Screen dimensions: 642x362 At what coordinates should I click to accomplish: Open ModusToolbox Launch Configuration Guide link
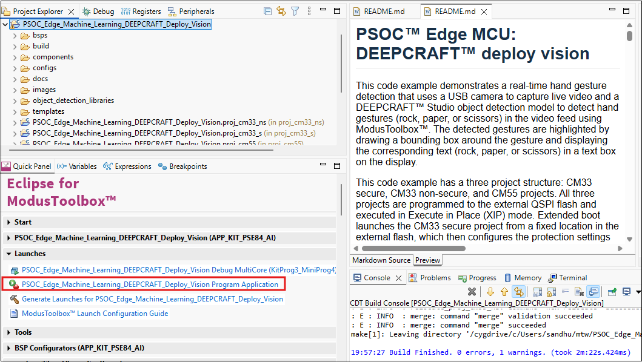click(x=95, y=314)
